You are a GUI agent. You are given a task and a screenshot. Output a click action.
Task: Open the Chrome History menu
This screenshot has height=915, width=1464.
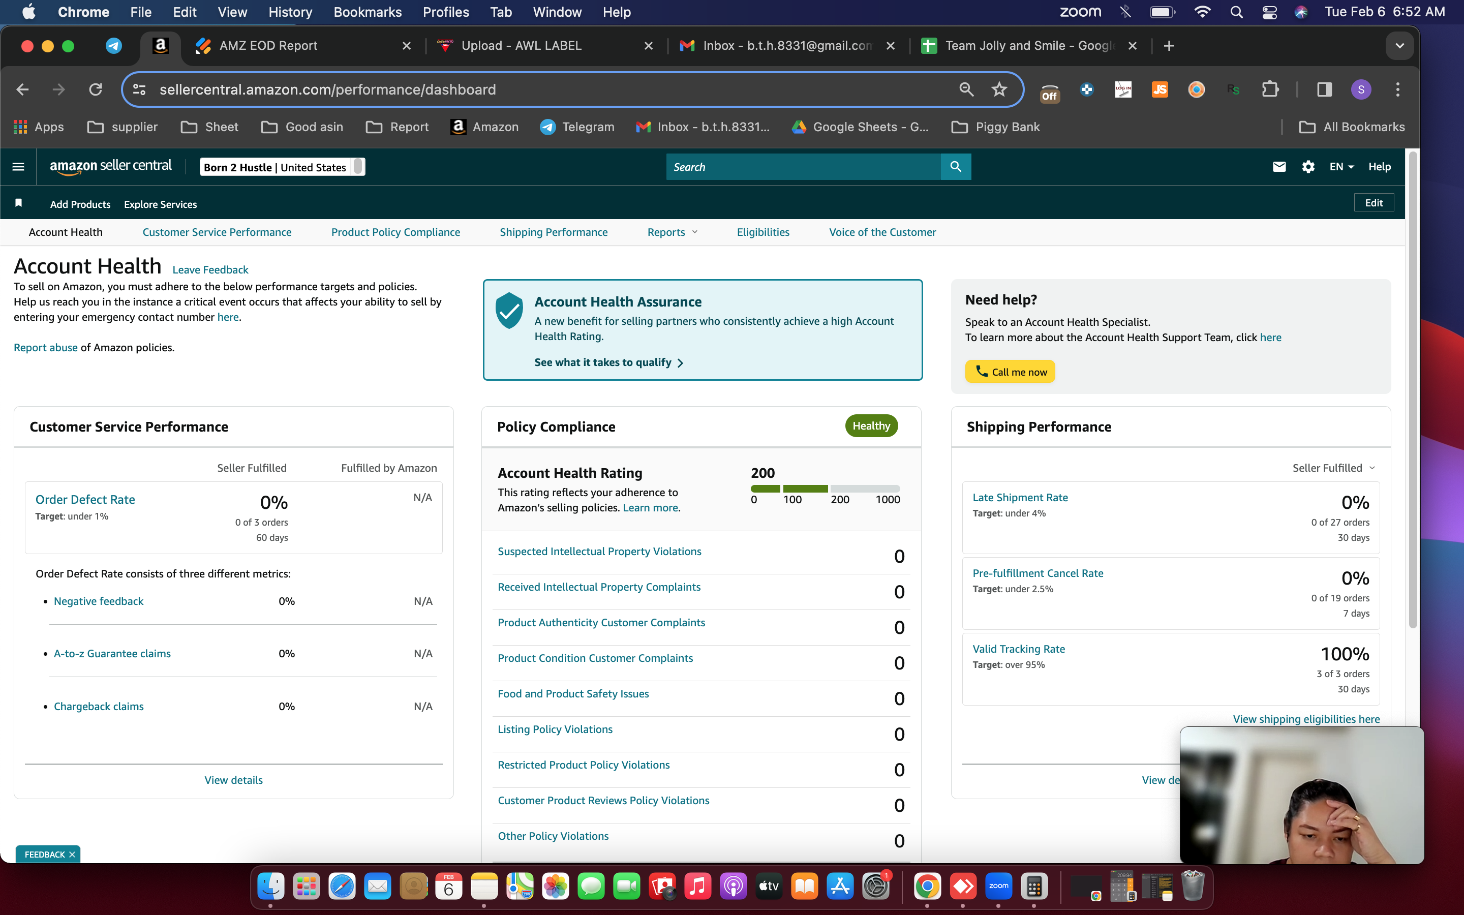tap(290, 12)
